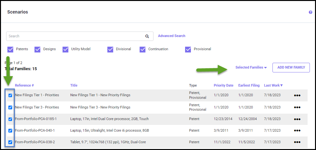
Task: Deselect the From-Portfolio-PCA-0185-1 row checkbox
Action: [x=10, y=119]
